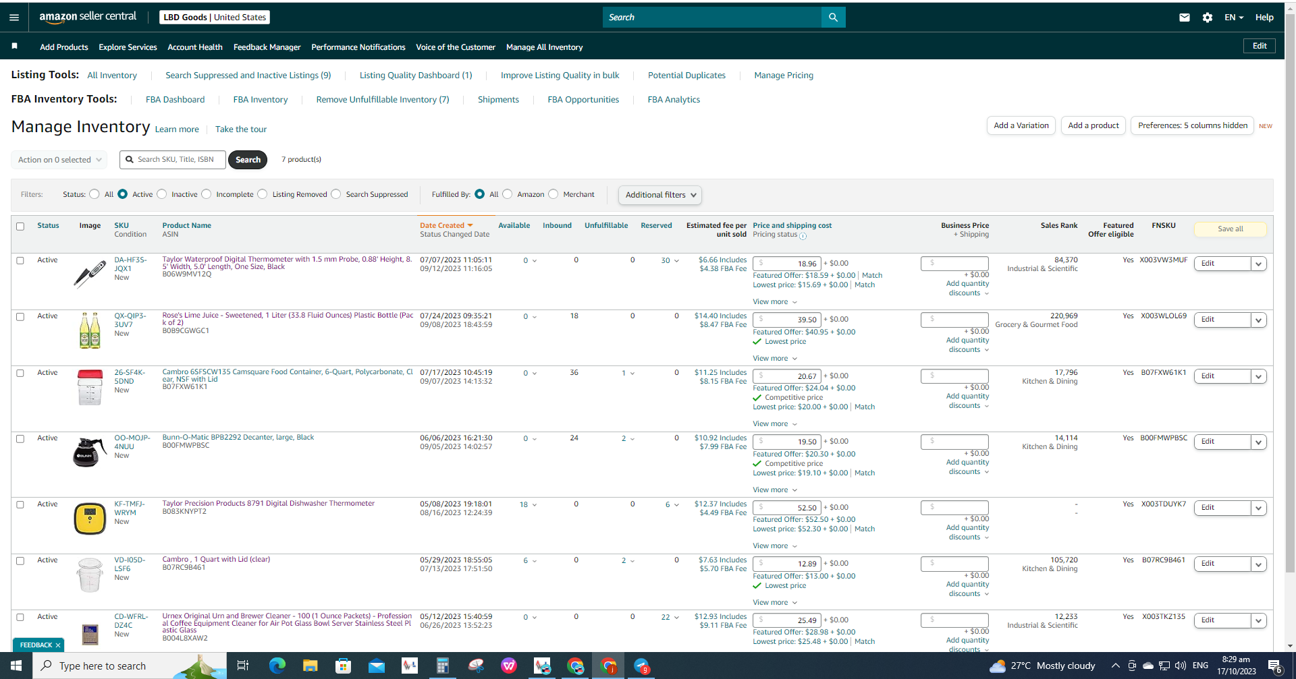Open the Taylor Waterproof Thermometer product image
1296x679 pixels.
(x=90, y=274)
